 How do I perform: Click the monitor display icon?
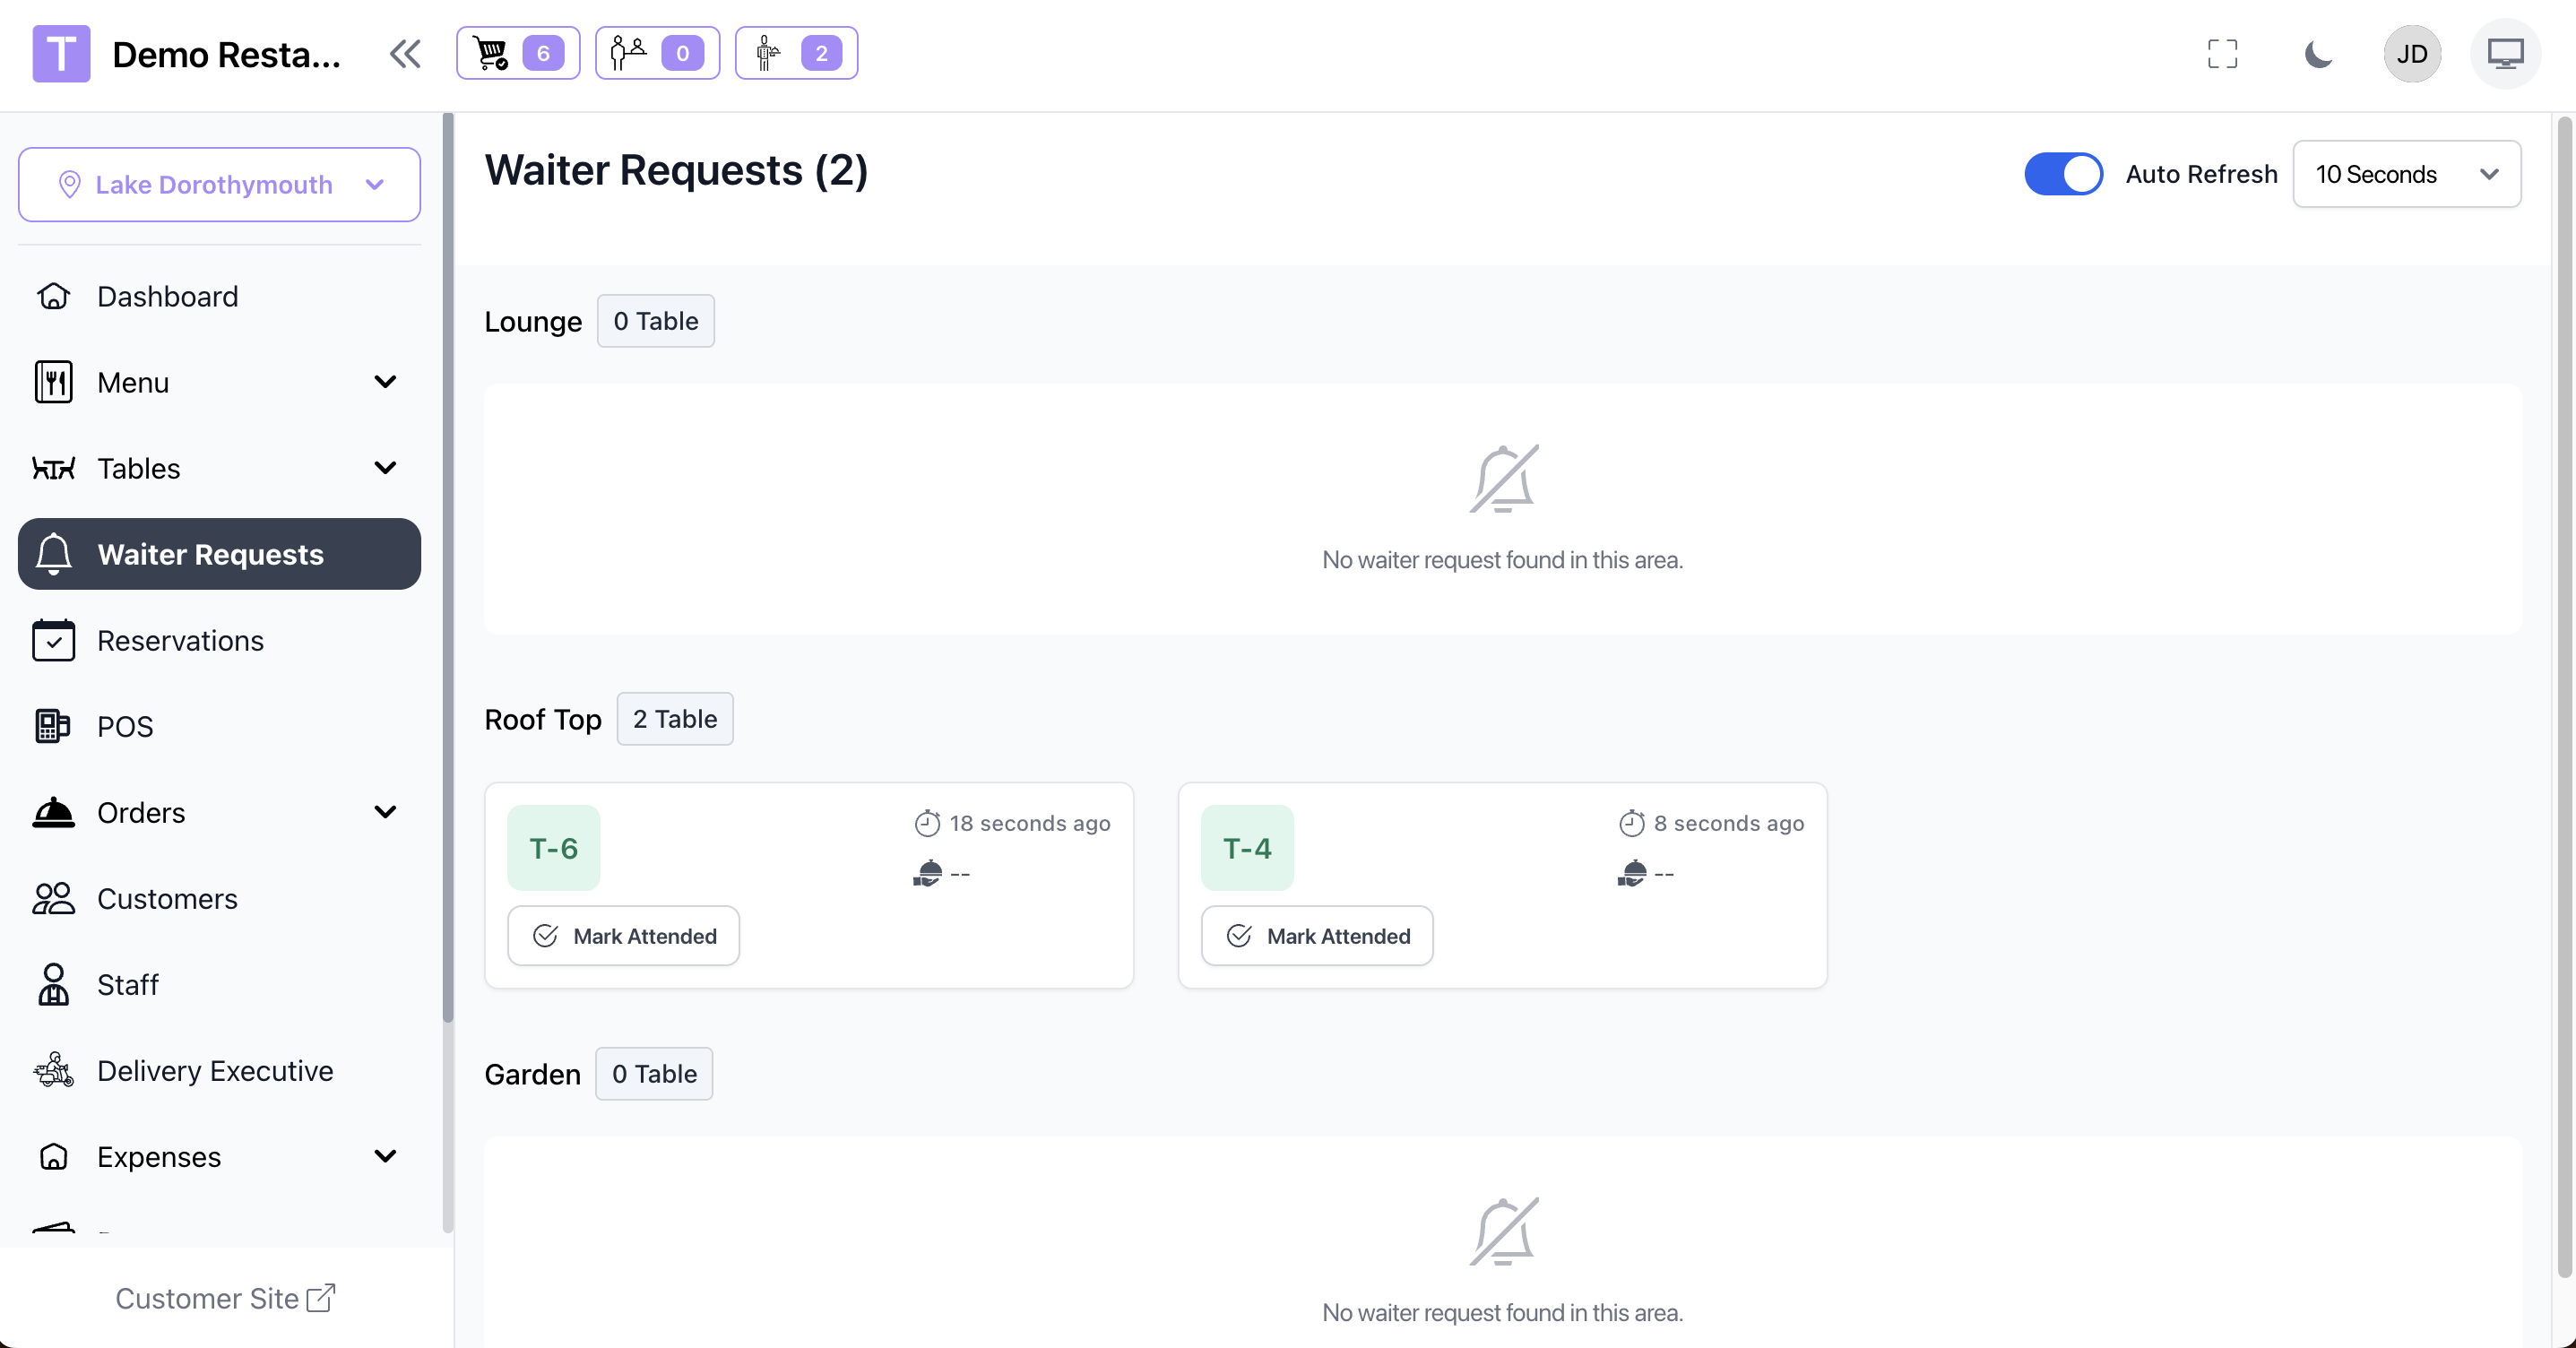[2505, 53]
